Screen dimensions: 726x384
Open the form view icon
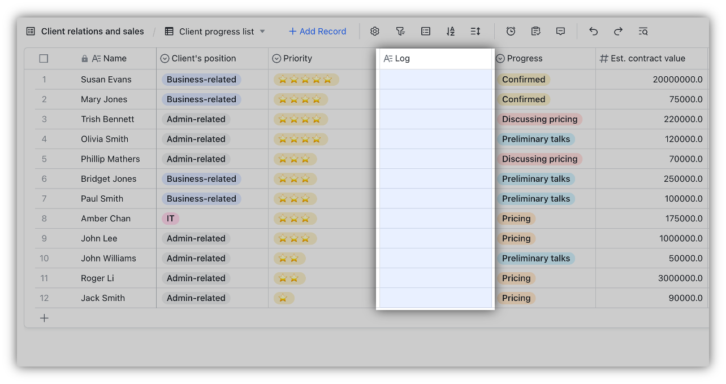coord(535,31)
